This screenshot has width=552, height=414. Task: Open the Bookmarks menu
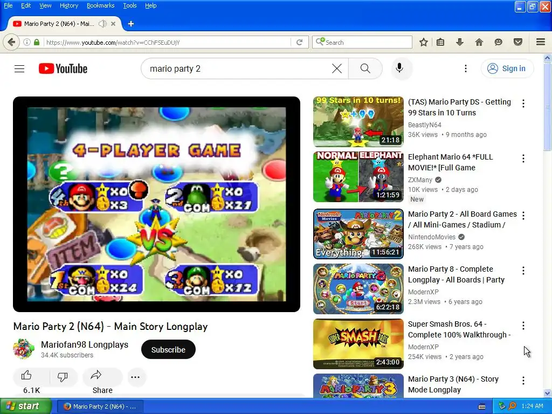pyautogui.click(x=101, y=5)
